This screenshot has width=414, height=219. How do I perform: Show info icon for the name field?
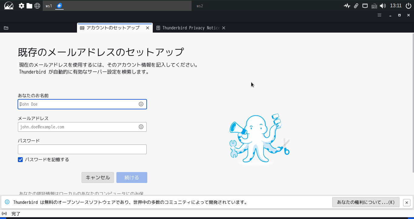141,104
